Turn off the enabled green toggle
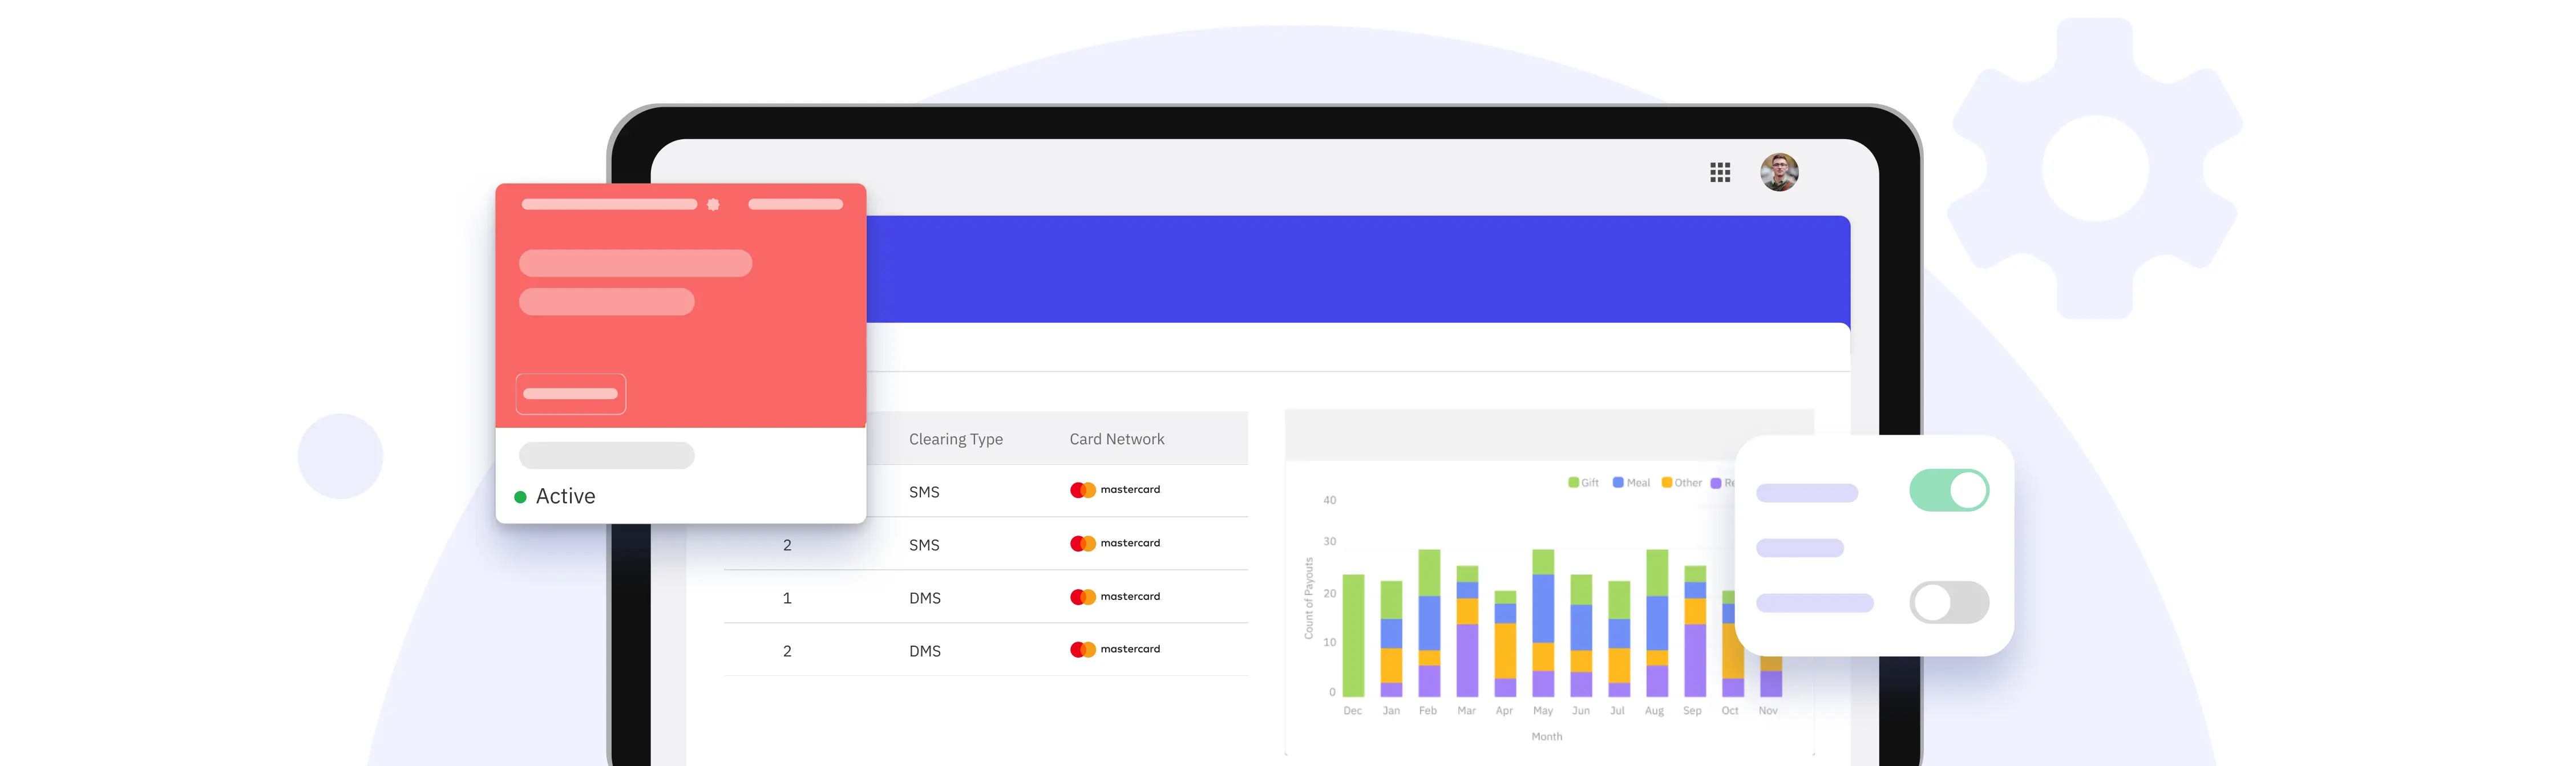2576x766 pixels. [x=1949, y=490]
